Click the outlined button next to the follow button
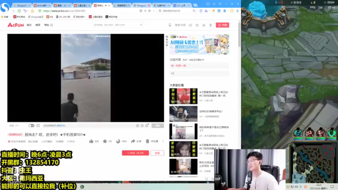Screen dimensions: 338x190 [x=157, y=153]
